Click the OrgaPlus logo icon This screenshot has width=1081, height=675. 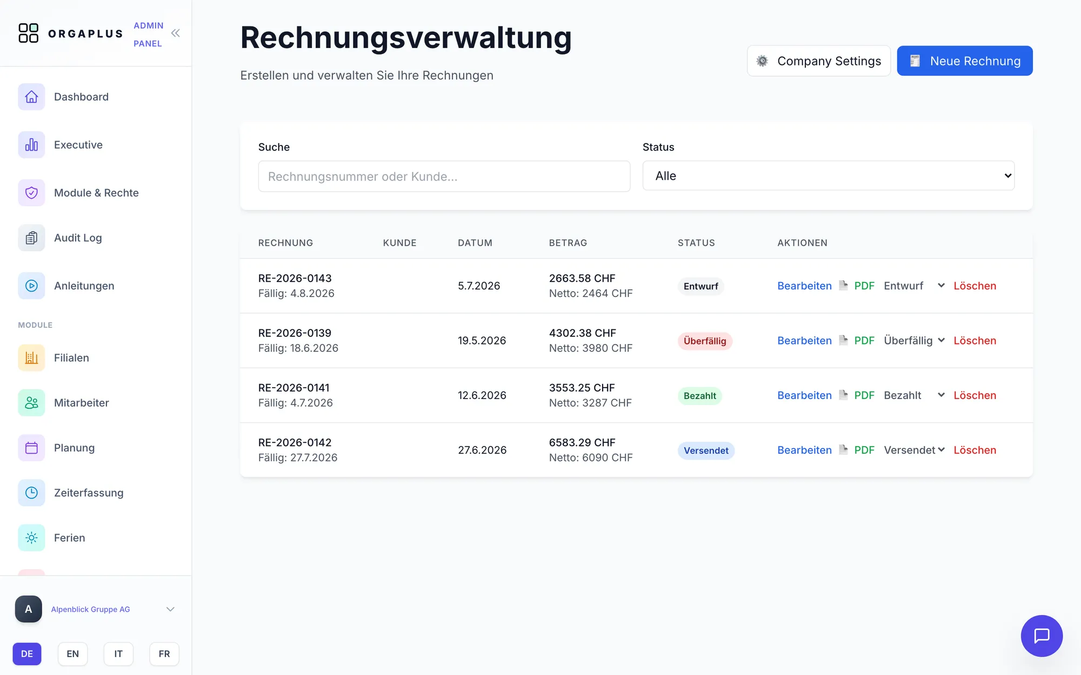[28, 33]
